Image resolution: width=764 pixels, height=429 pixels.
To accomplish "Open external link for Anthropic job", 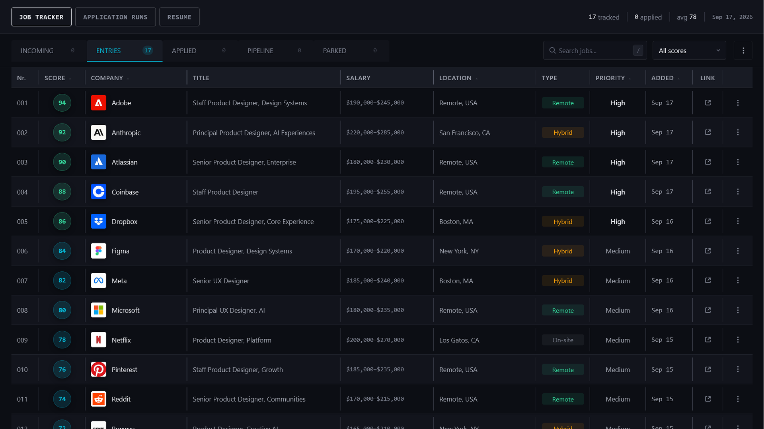I will 708,132.
